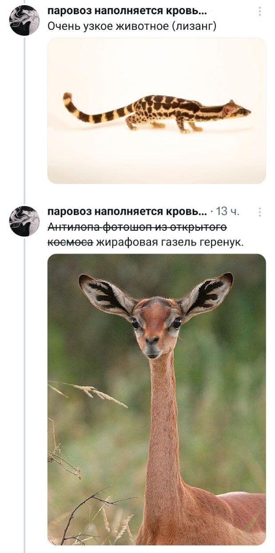Open the gerenuk gazelle photo
The width and height of the screenshot is (275, 553).
tap(157, 399)
